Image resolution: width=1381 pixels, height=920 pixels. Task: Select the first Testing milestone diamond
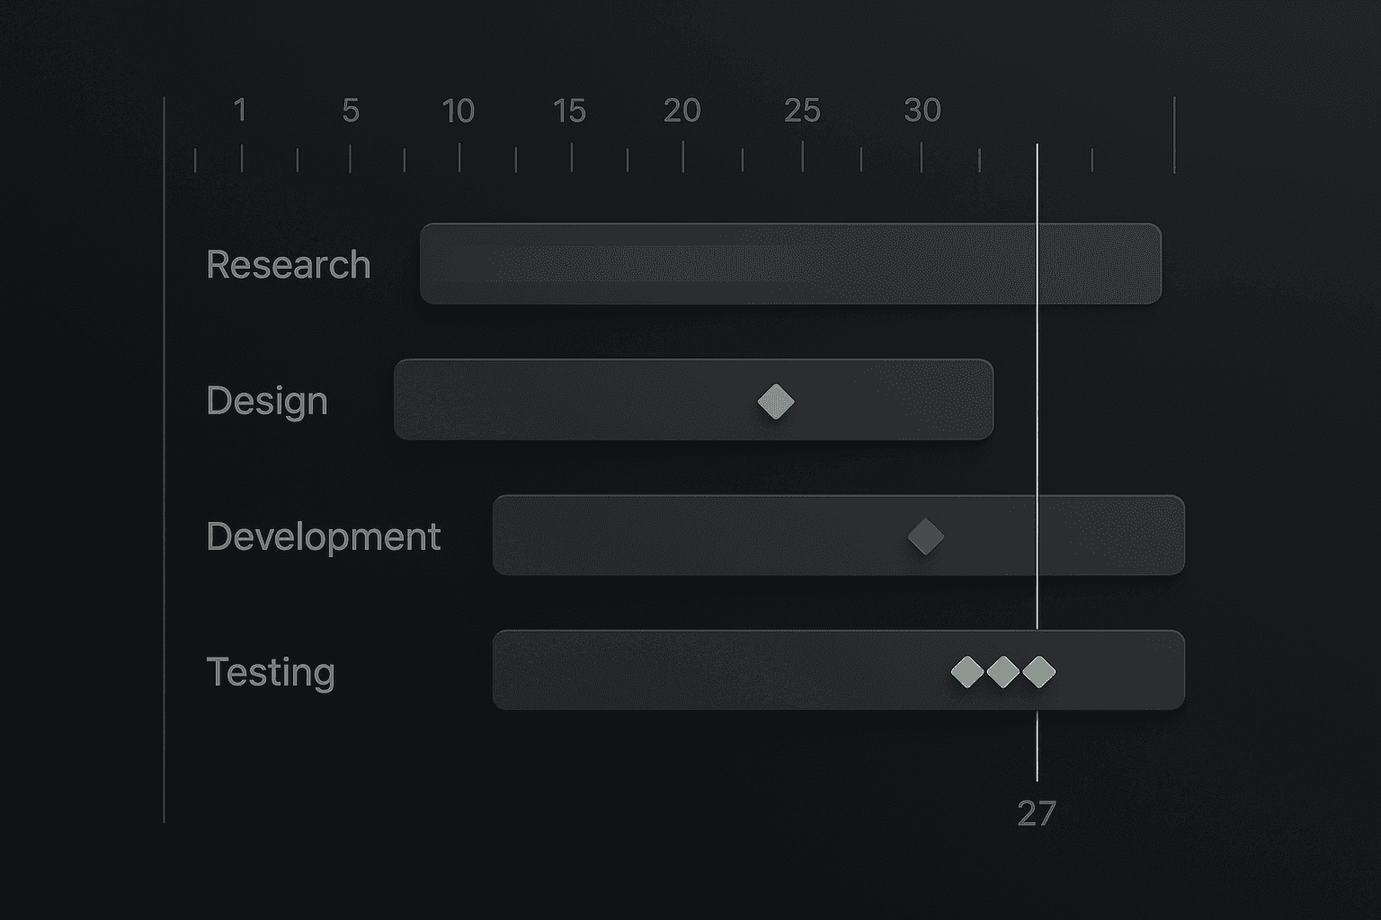tap(967, 671)
